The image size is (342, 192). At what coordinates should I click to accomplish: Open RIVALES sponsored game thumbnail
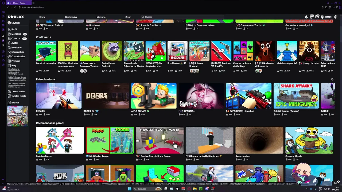(59, 96)
